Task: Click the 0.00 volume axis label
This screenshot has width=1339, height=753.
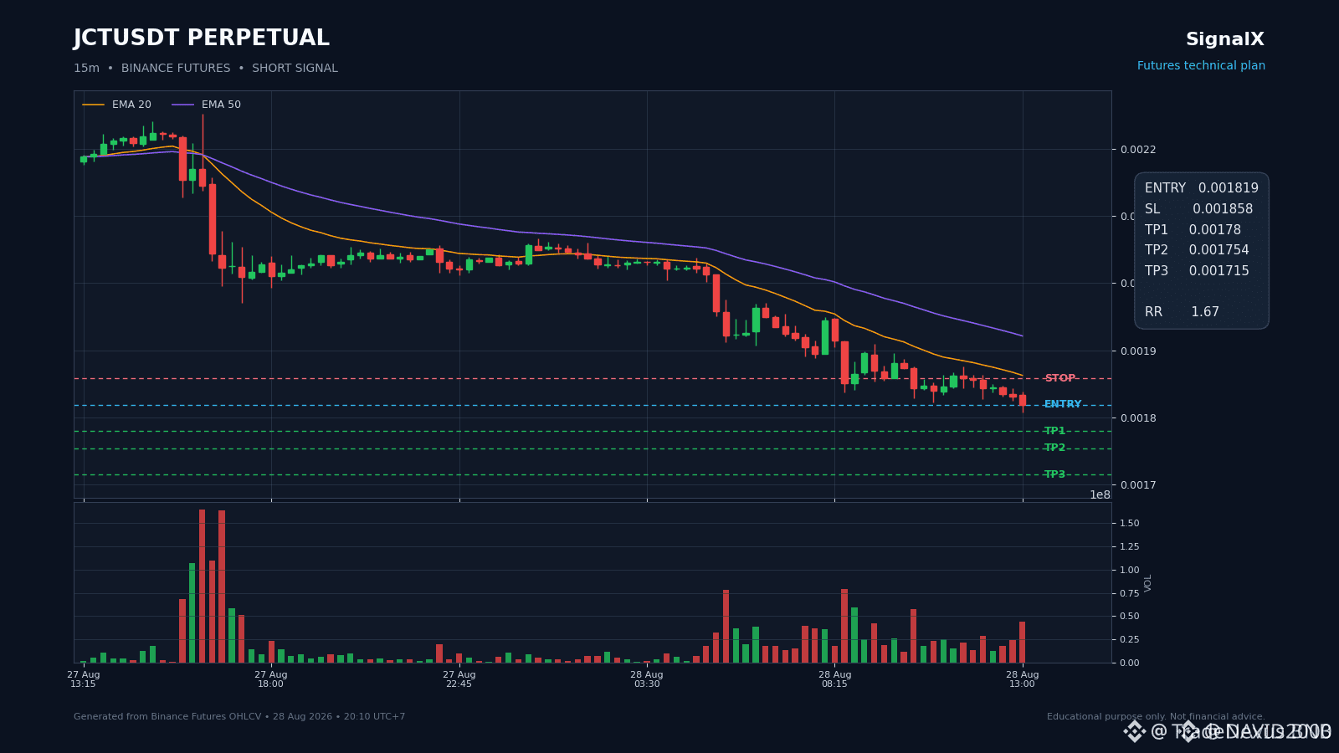Action: tap(1130, 663)
